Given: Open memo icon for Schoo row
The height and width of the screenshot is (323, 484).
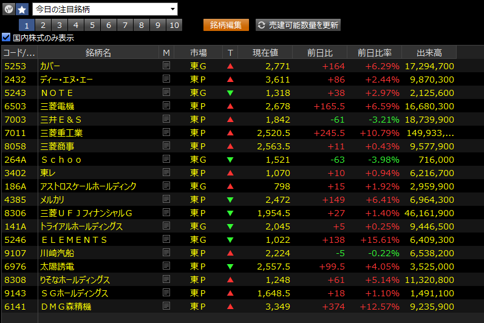Looking at the screenshot, I should tap(166, 159).
